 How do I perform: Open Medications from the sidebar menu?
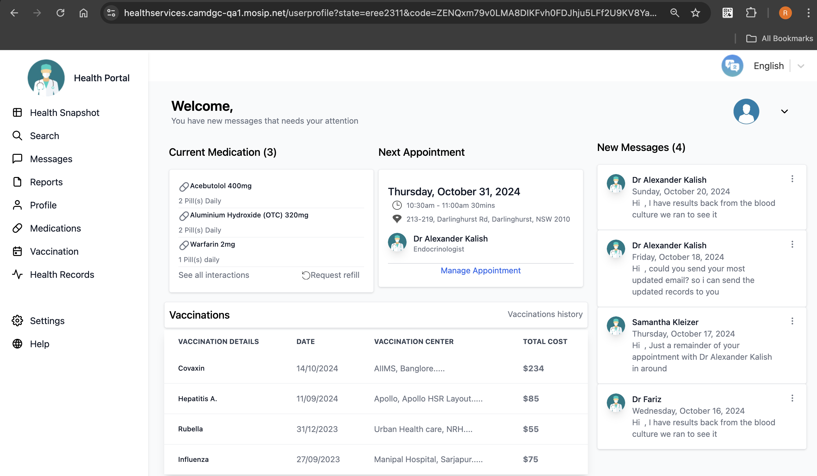point(55,228)
